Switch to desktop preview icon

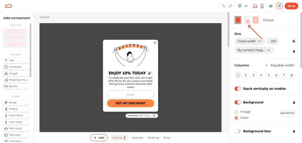255,6
